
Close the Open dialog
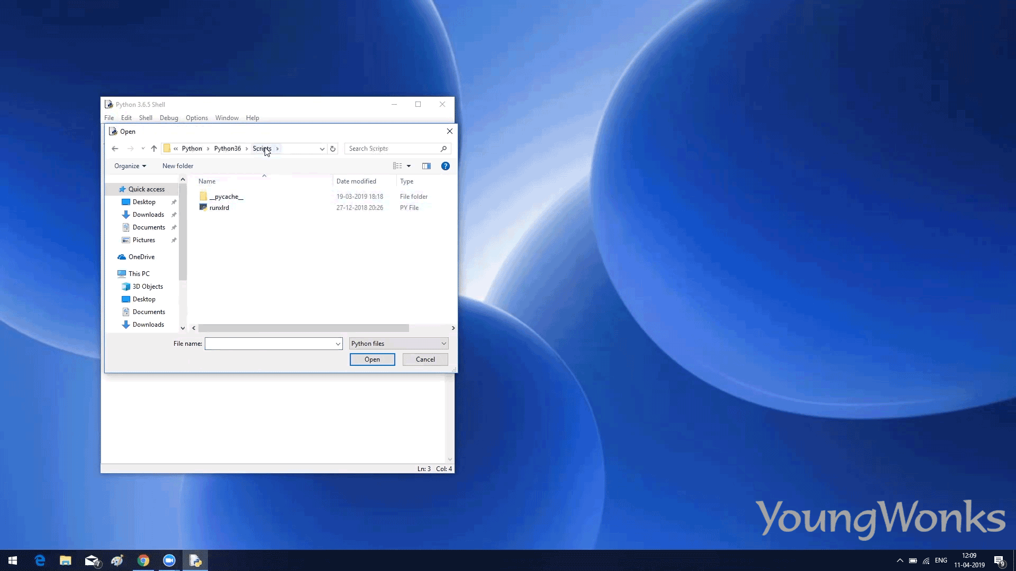coord(450,131)
